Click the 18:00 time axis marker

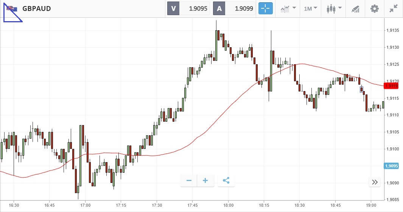pos(228,205)
